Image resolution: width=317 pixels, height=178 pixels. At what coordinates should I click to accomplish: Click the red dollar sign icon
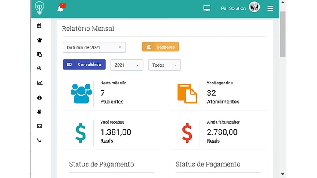click(187, 133)
